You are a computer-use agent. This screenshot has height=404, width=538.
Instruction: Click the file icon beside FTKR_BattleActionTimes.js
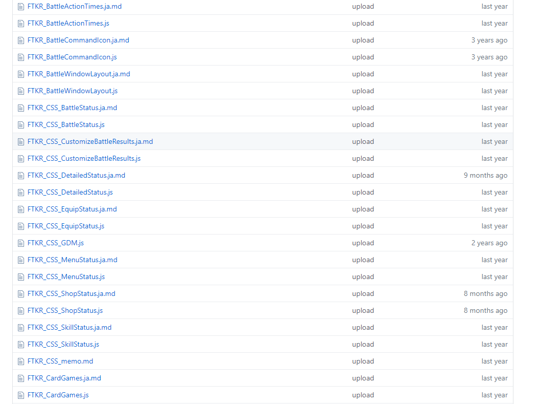(x=21, y=24)
